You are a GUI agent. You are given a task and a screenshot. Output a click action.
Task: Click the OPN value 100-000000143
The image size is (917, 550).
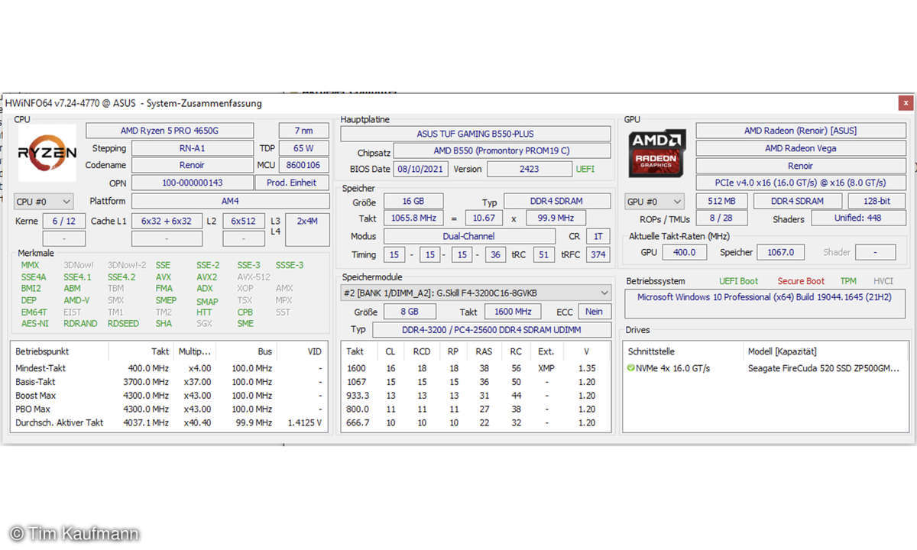[192, 183]
